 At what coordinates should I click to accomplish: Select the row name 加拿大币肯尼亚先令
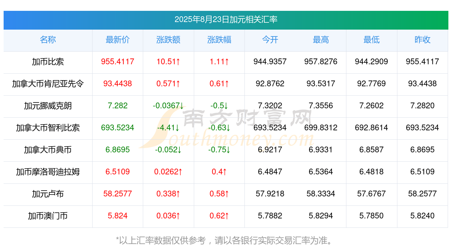tap(48, 84)
